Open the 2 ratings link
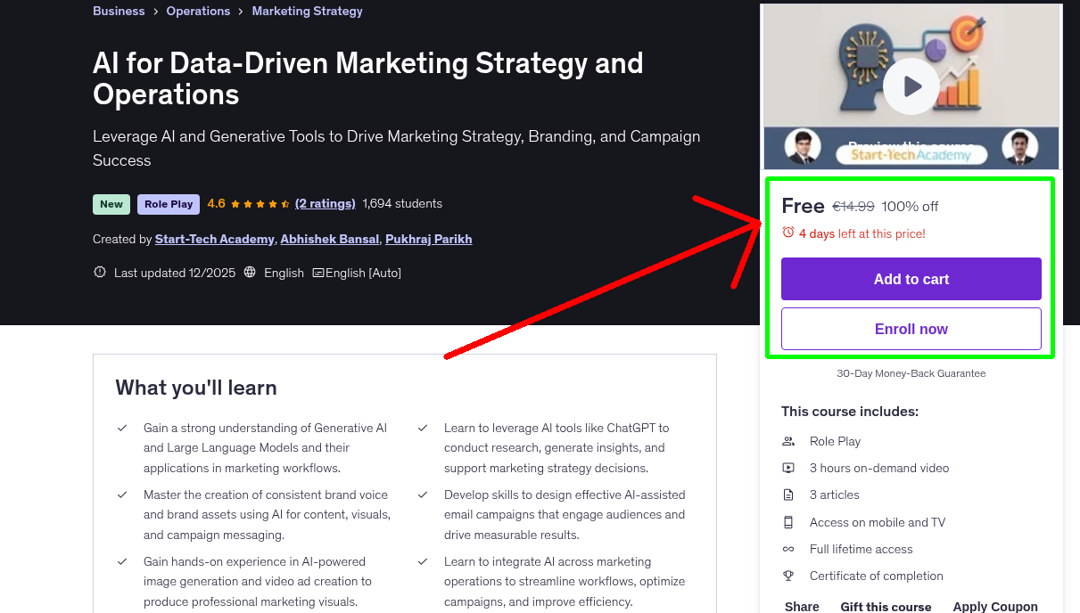1080x613 pixels. coord(325,203)
